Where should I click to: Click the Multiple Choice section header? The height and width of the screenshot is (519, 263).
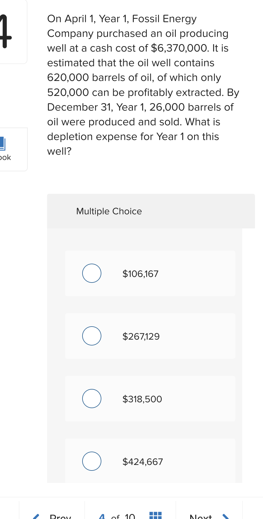(x=109, y=211)
